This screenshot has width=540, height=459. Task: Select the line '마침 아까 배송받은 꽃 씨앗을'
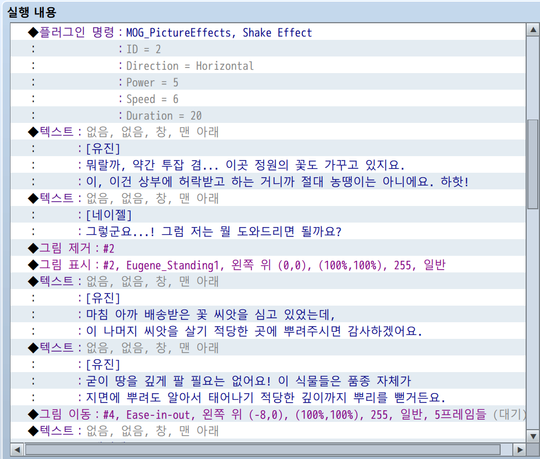click(268, 314)
